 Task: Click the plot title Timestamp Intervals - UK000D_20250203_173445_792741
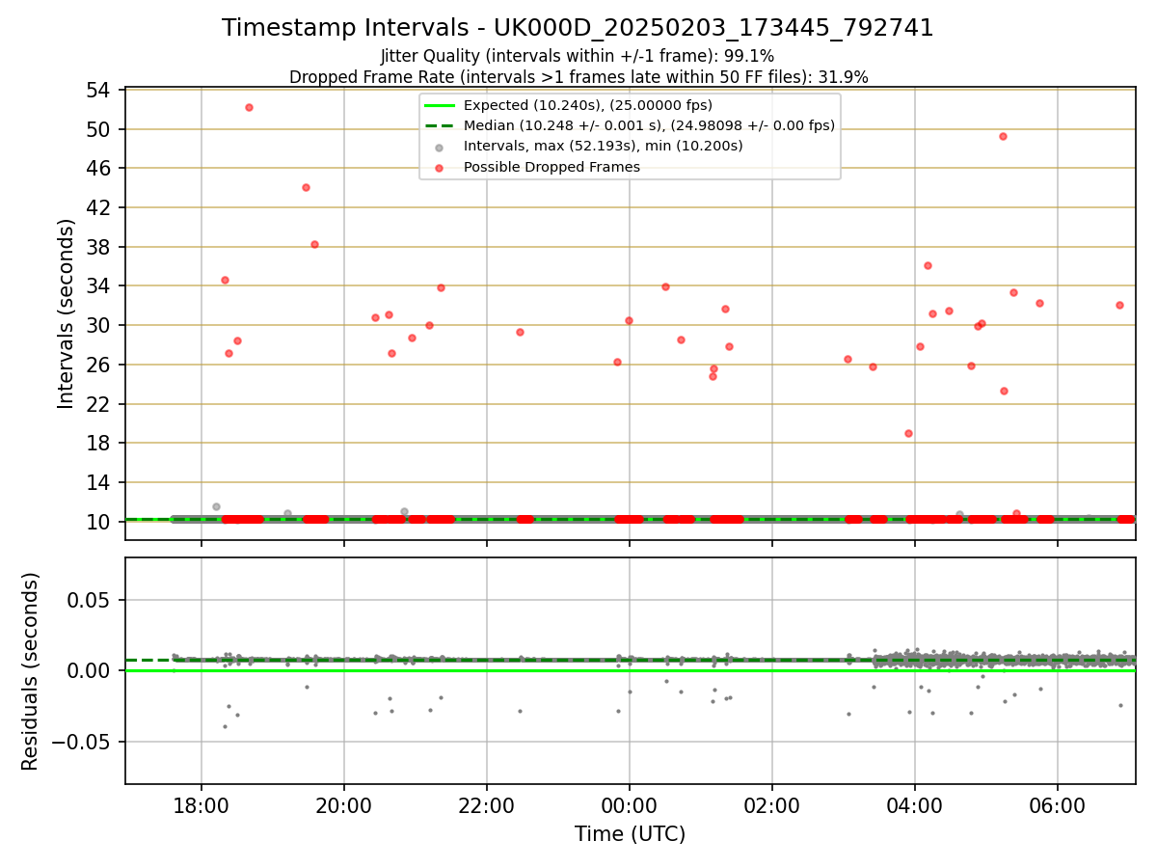click(x=578, y=28)
